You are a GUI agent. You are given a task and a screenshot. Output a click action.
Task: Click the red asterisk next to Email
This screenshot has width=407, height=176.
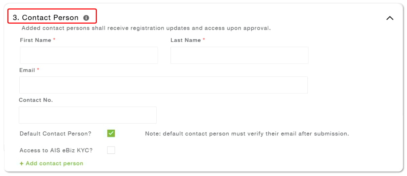[38, 69]
